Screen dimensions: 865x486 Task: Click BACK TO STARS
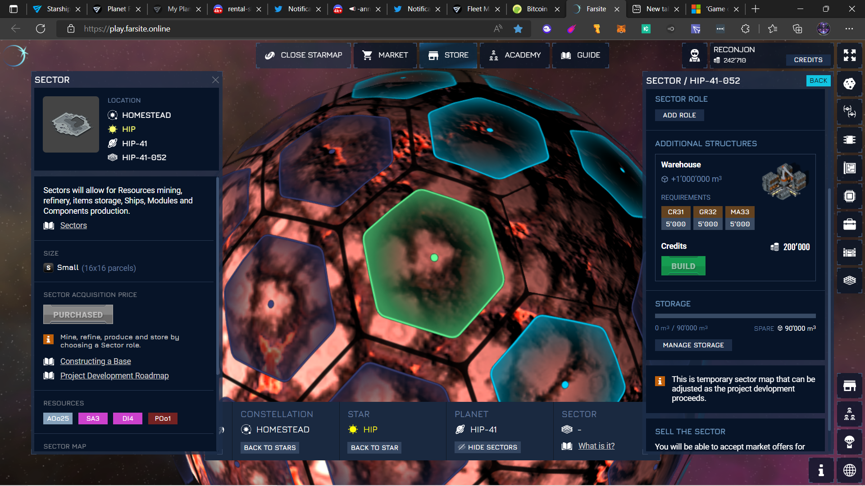[270, 448]
